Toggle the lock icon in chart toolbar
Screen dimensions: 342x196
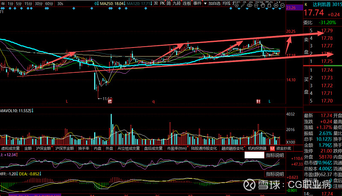click(269, 5)
